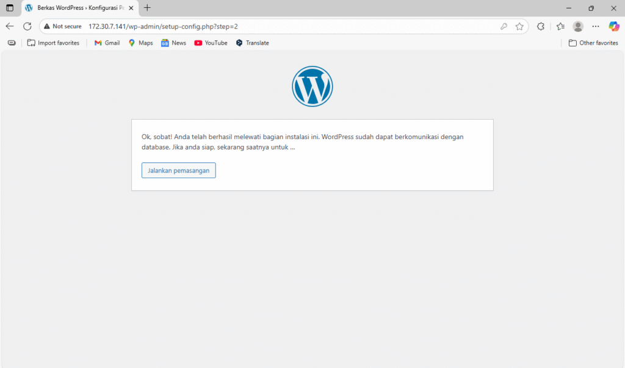The image size is (625, 368).
Task: Open a new tab with plus button
Action: (x=147, y=8)
